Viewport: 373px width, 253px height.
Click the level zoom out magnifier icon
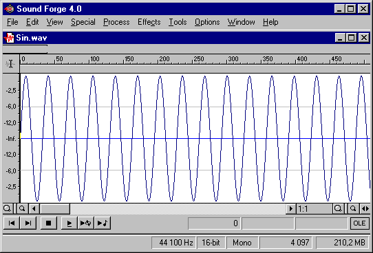(x=22, y=209)
